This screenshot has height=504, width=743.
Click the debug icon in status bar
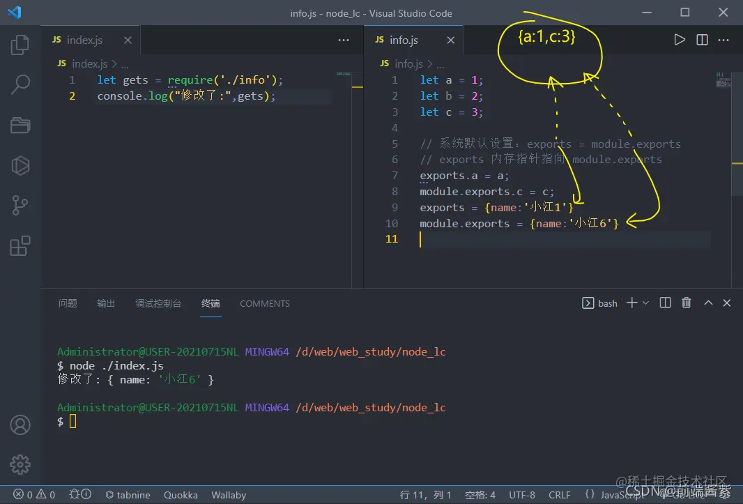point(80,494)
